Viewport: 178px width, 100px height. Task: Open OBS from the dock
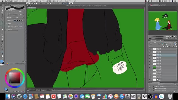pyautogui.click(x=150, y=96)
